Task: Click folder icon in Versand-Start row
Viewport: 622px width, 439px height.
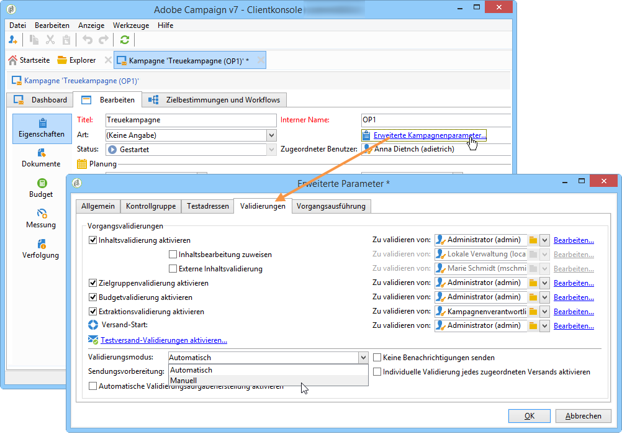Action: [533, 326]
